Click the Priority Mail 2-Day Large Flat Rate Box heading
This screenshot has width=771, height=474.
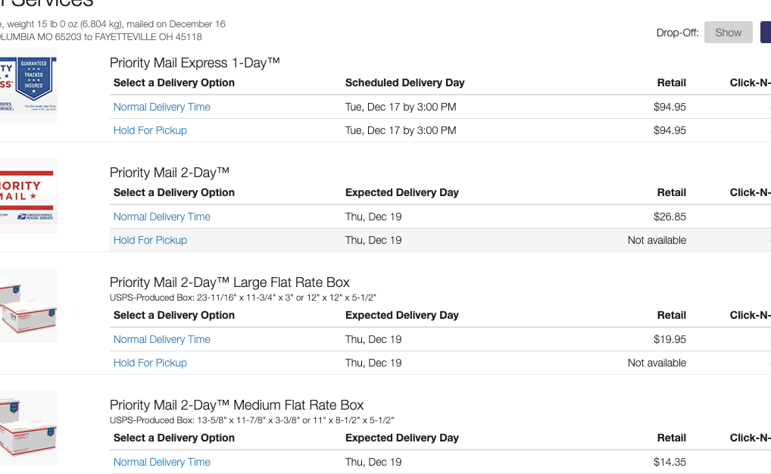pos(229,282)
